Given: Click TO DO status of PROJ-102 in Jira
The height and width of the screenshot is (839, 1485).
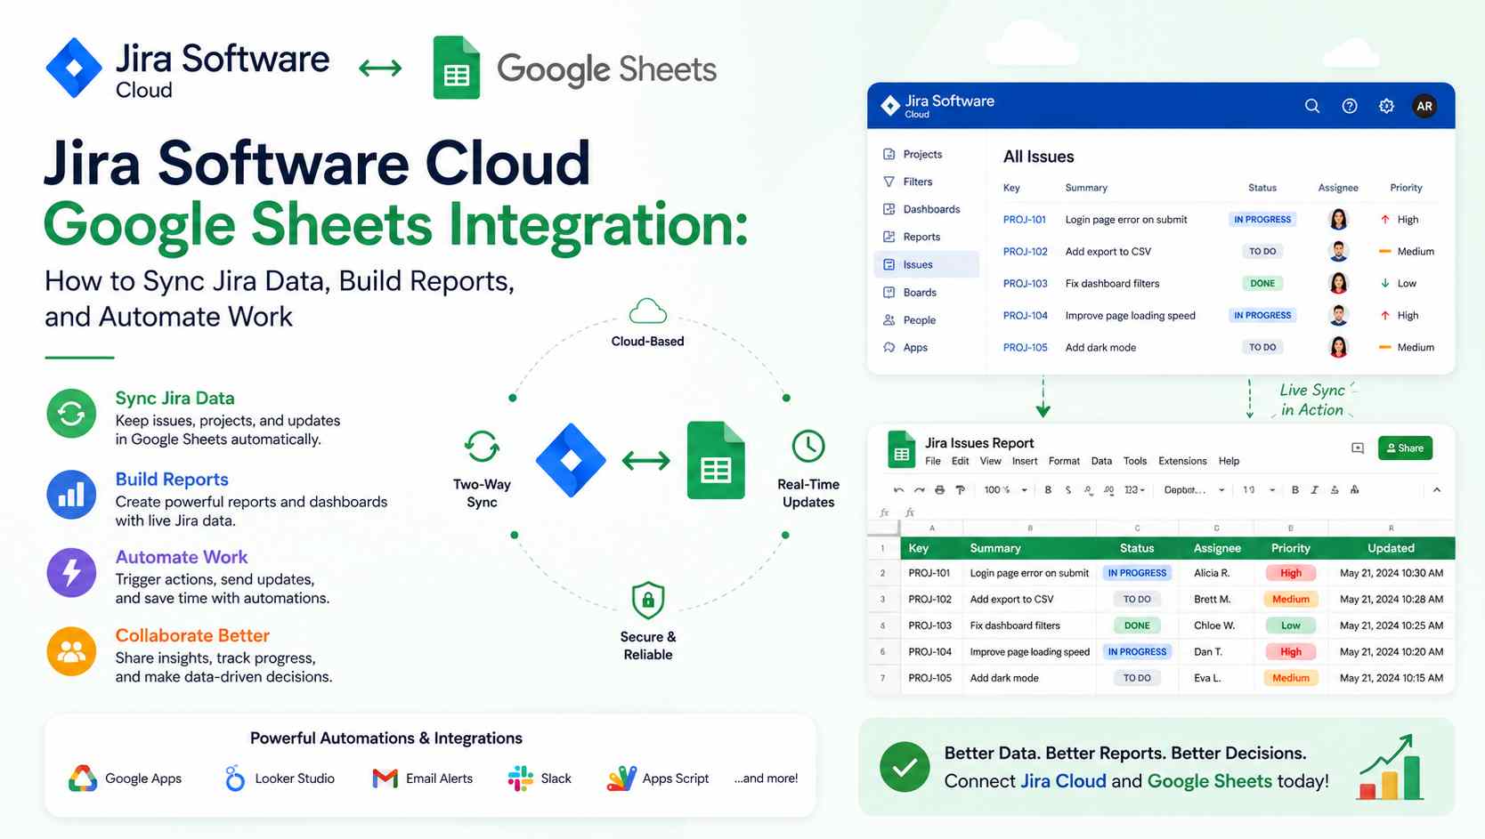Looking at the screenshot, I should tap(1262, 252).
